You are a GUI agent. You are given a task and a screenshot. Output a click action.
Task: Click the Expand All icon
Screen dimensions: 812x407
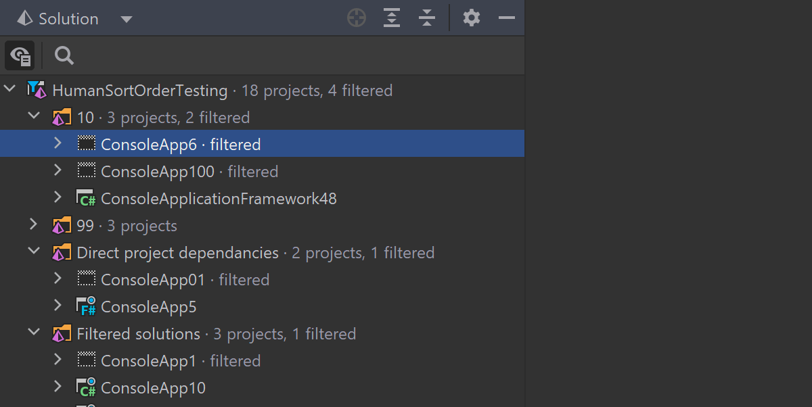[x=392, y=18]
